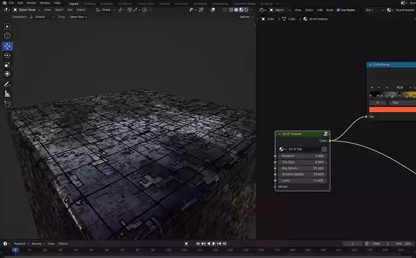Add a new stop to ColorRamp

click(x=372, y=87)
